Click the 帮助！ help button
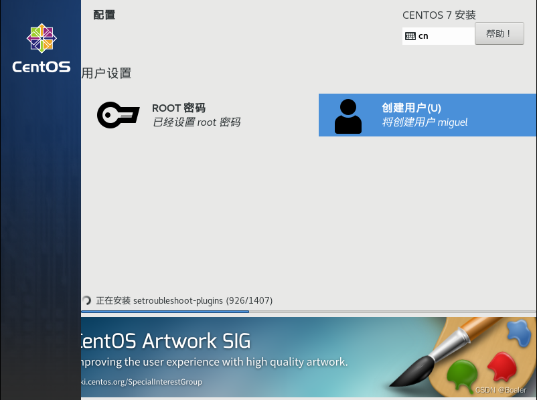 (499, 33)
